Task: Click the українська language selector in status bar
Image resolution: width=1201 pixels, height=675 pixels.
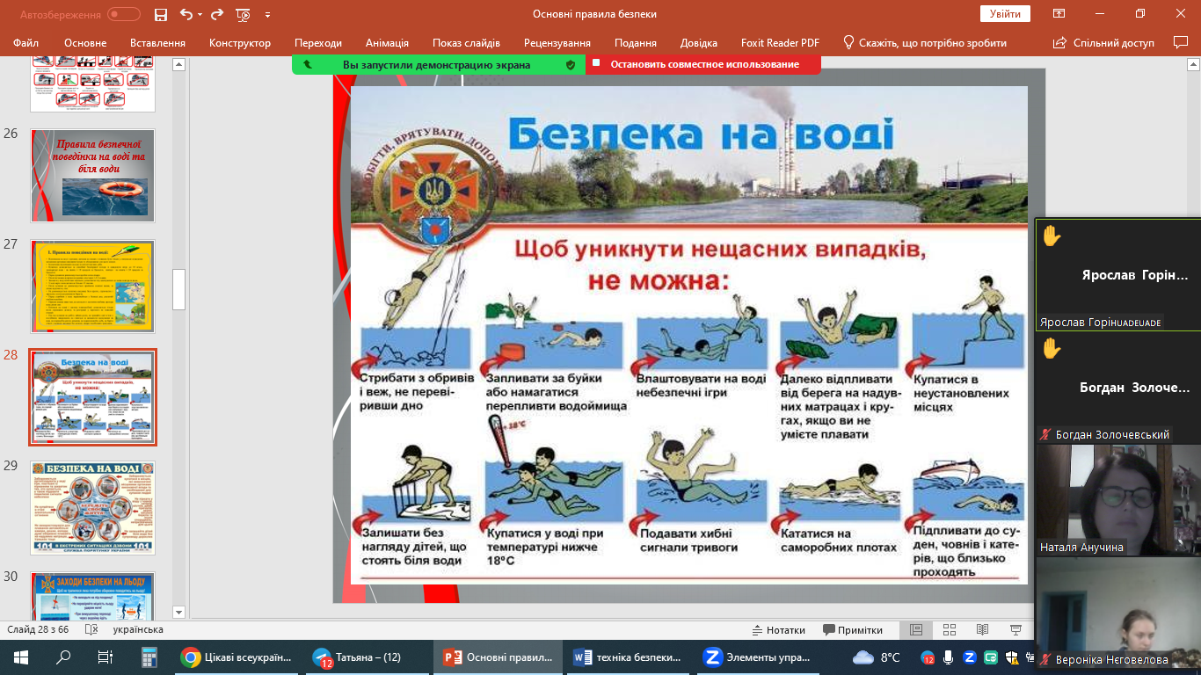Action: coord(138,630)
